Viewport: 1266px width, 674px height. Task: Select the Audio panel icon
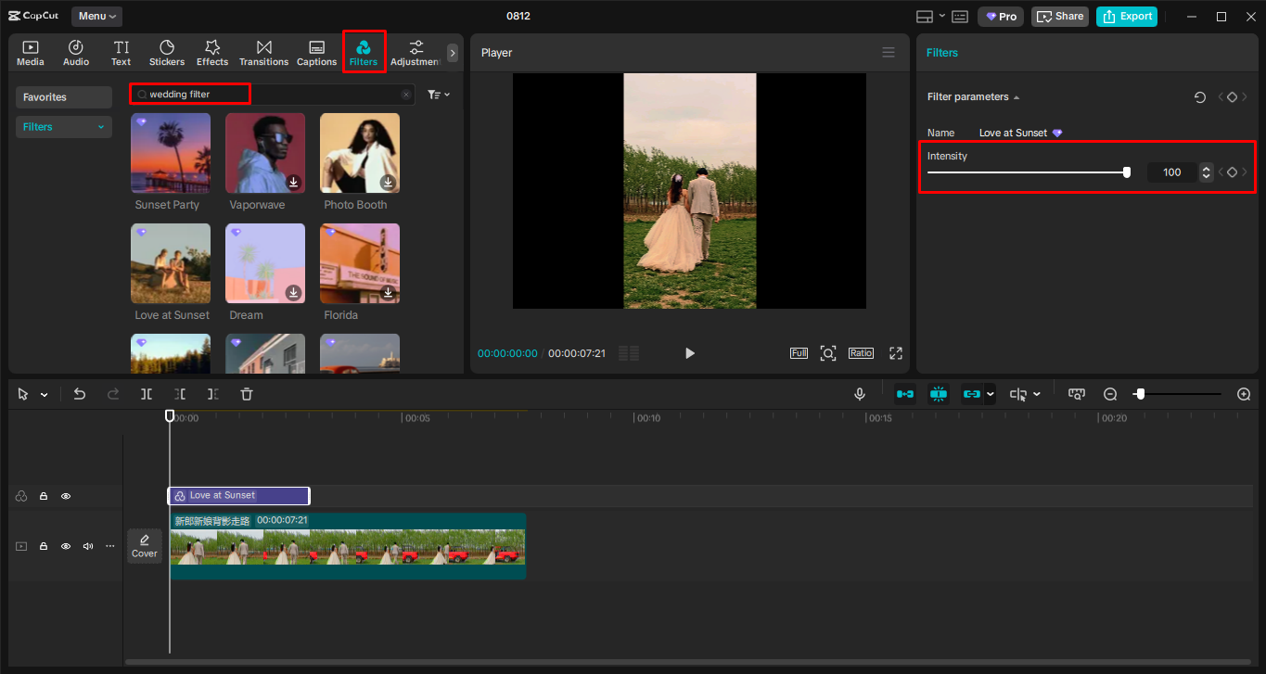(x=75, y=51)
